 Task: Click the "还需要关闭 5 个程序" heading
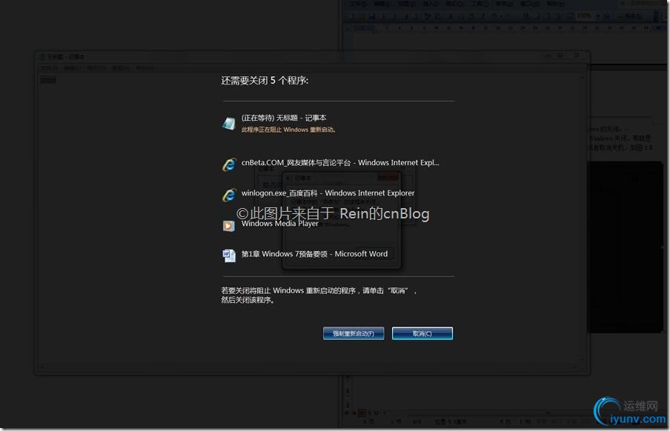pos(265,81)
